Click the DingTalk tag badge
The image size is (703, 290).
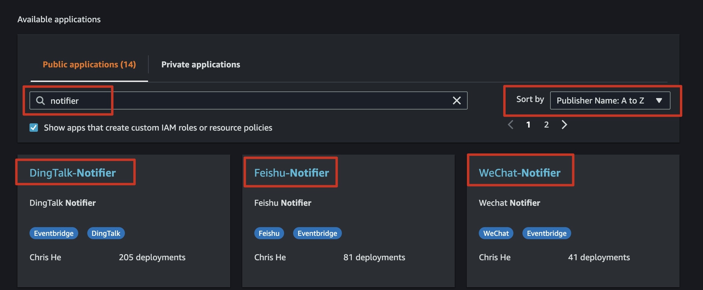pos(106,233)
